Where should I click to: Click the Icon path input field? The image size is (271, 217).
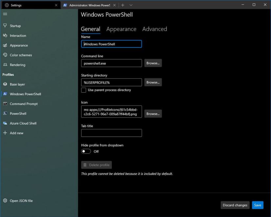tap(111, 112)
